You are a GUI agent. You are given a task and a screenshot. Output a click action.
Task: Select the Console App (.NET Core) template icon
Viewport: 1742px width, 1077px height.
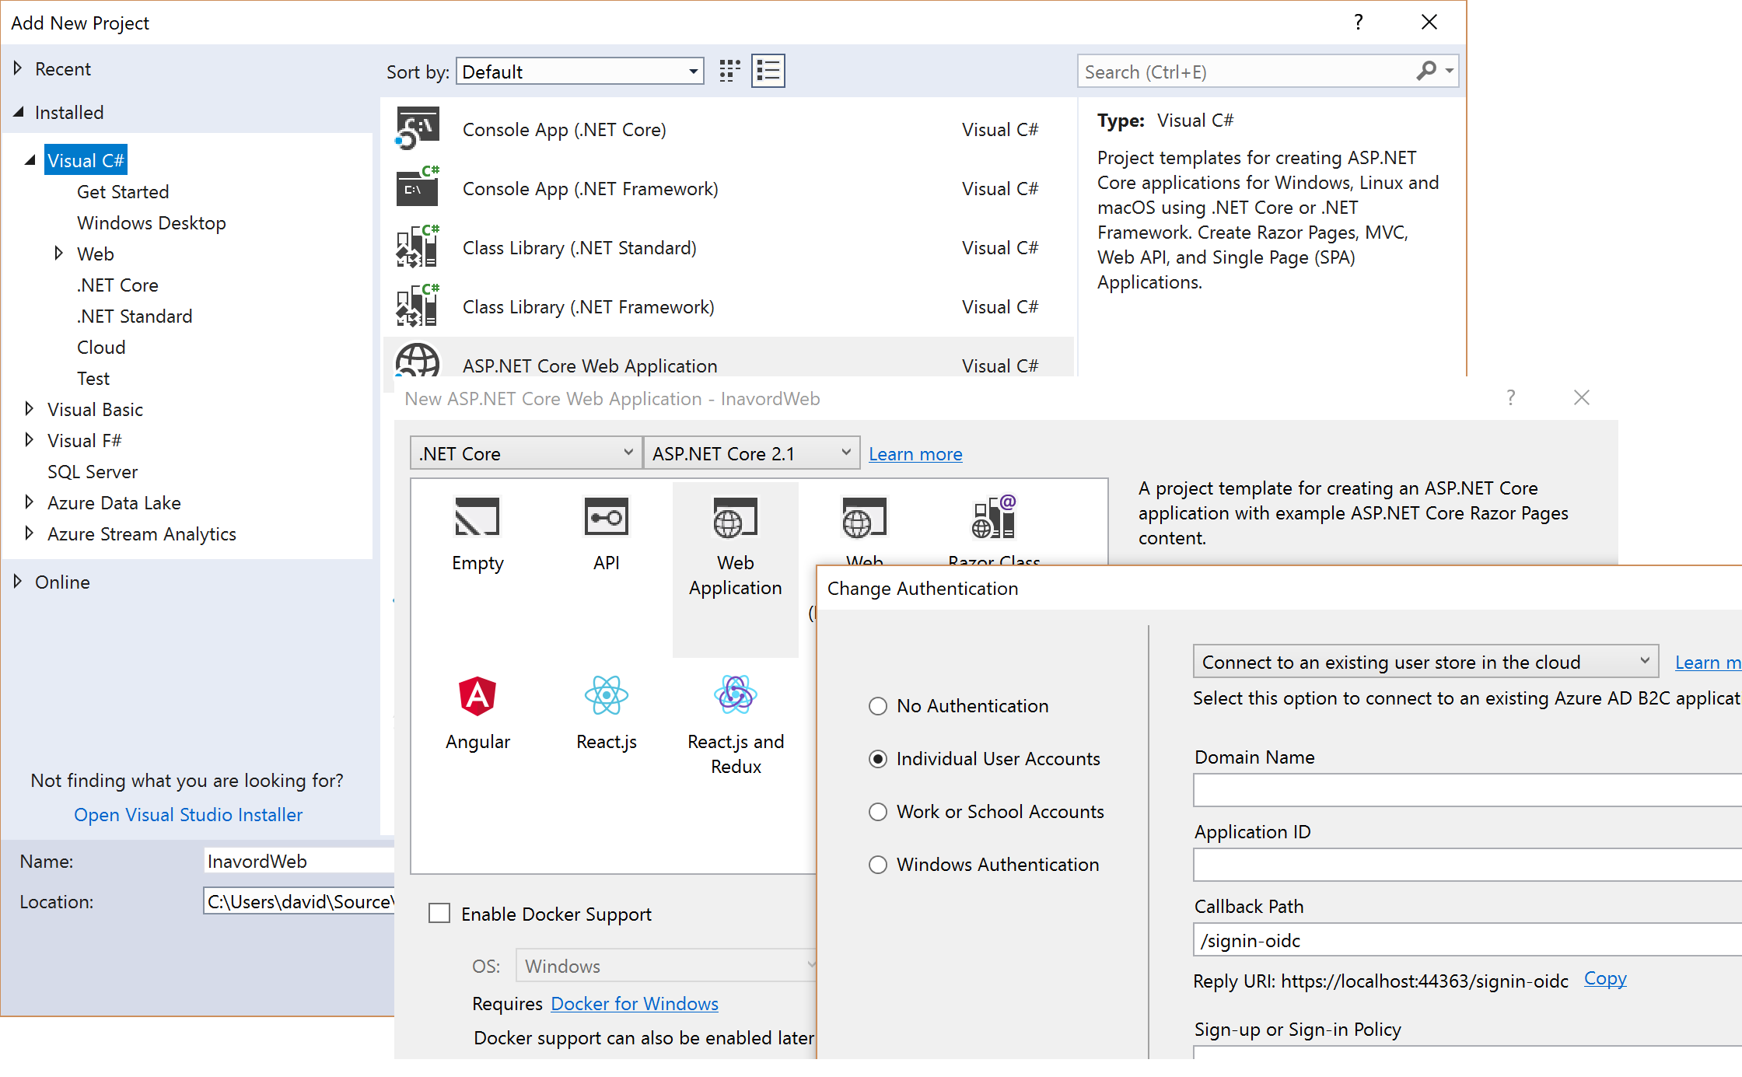pyautogui.click(x=418, y=129)
